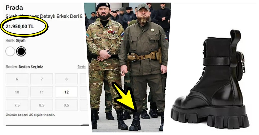Image resolution: width=259 pixels, height=135 pixels.
Task: Choose shoe size 7.5
Action: point(17,105)
